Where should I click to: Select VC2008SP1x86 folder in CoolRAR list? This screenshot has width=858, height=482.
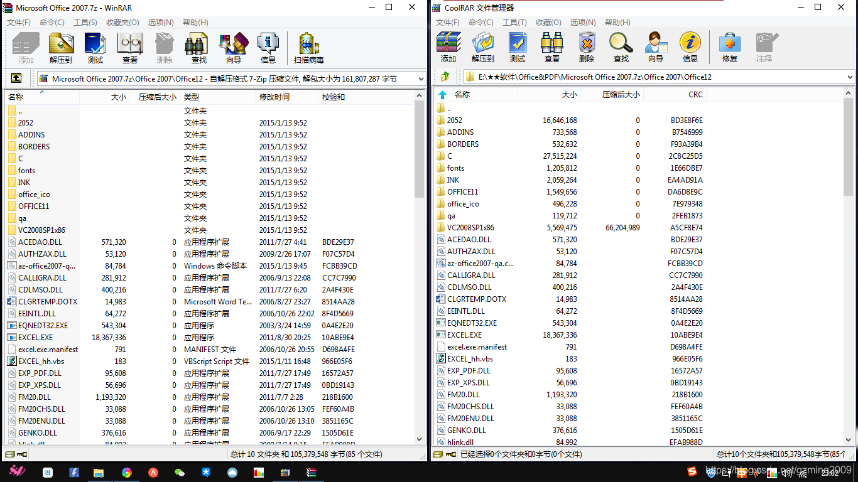coord(470,228)
